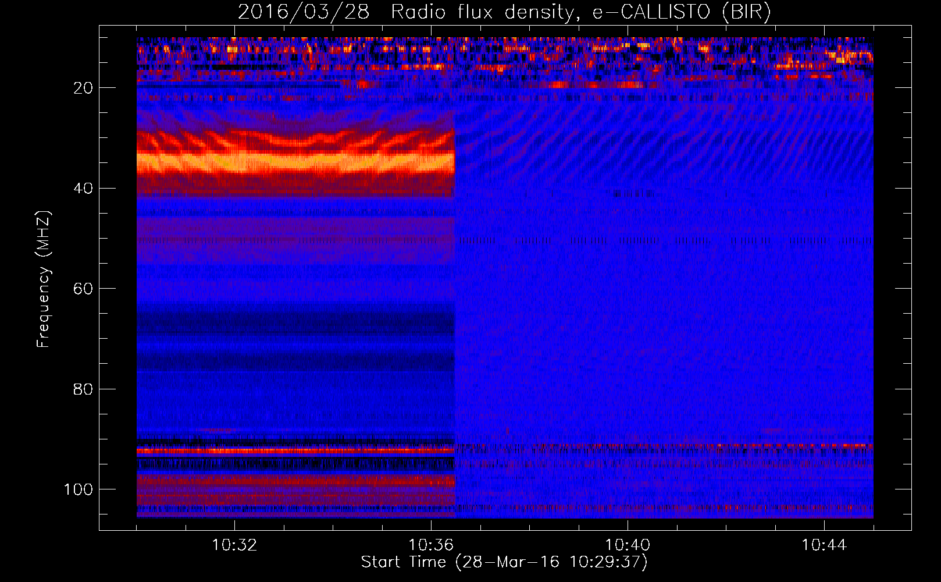Click the narrow red interference line near 92 MHz
Image resolution: width=941 pixels, height=582 pixels.
[295, 450]
